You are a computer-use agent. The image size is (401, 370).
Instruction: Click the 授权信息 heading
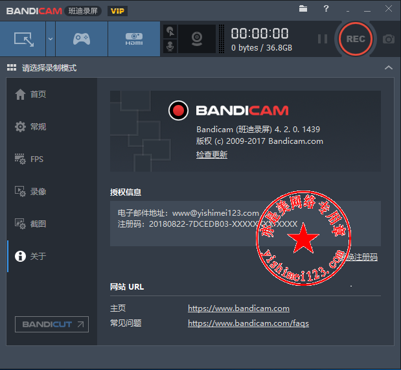pyautogui.click(x=126, y=192)
